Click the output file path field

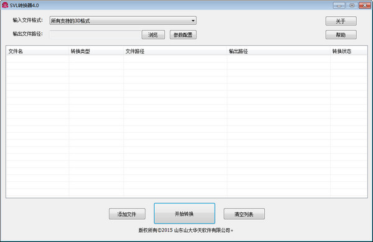95,35
